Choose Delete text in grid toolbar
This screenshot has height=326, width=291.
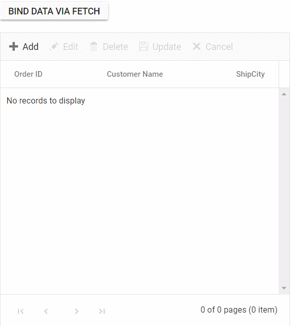(115, 46)
